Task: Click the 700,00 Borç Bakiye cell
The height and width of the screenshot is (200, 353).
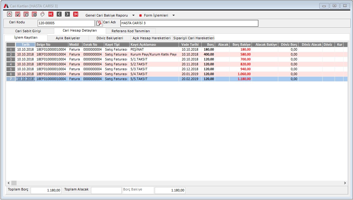Action: click(241, 59)
